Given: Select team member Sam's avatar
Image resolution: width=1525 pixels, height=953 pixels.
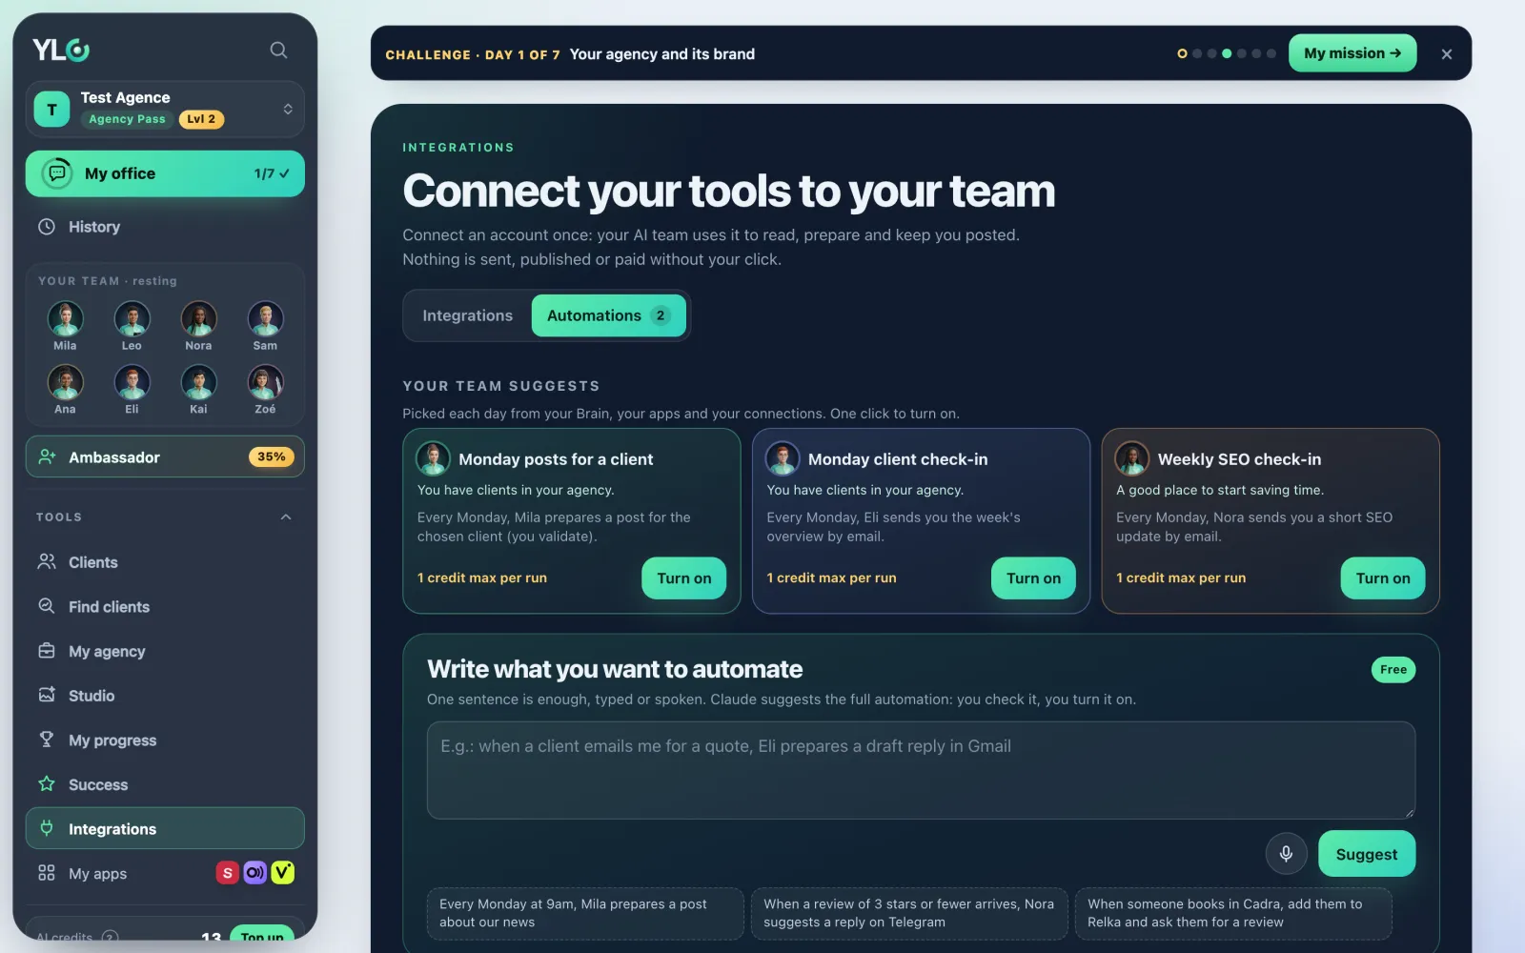Looking at the screenshot, I should [265, 318].
